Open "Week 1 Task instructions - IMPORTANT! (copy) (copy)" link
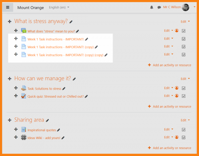The image size is (199, 156). click(x=65, y=55)
